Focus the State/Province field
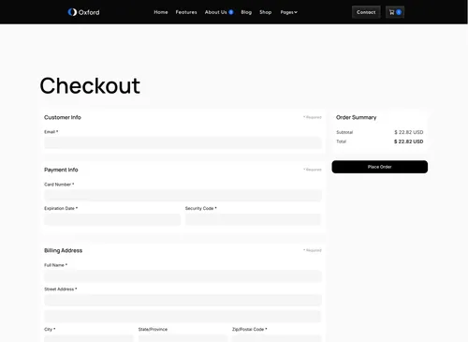 (183, 338)
